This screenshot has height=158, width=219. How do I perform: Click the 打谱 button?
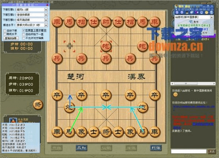click(156, 148)
